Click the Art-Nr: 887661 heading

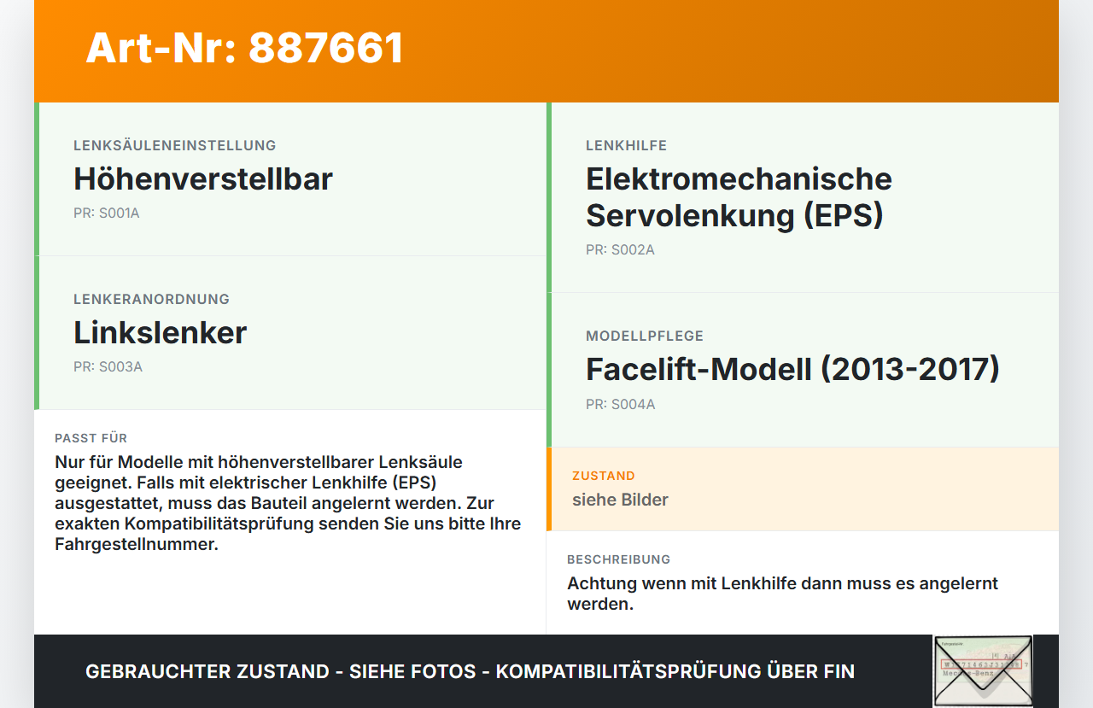coord(244,48)
